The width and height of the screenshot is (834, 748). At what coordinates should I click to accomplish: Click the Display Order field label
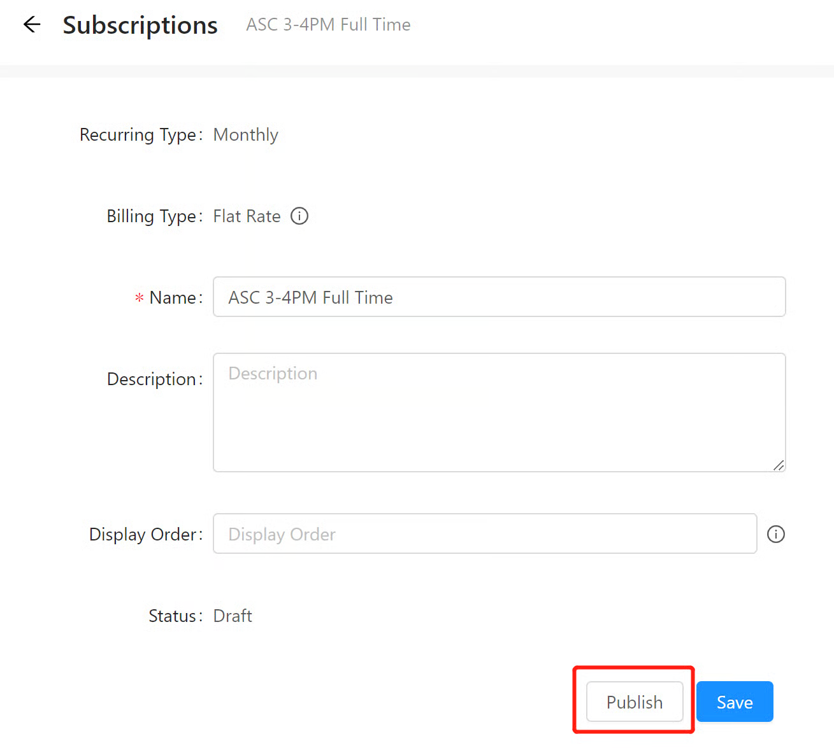(142, 535)
